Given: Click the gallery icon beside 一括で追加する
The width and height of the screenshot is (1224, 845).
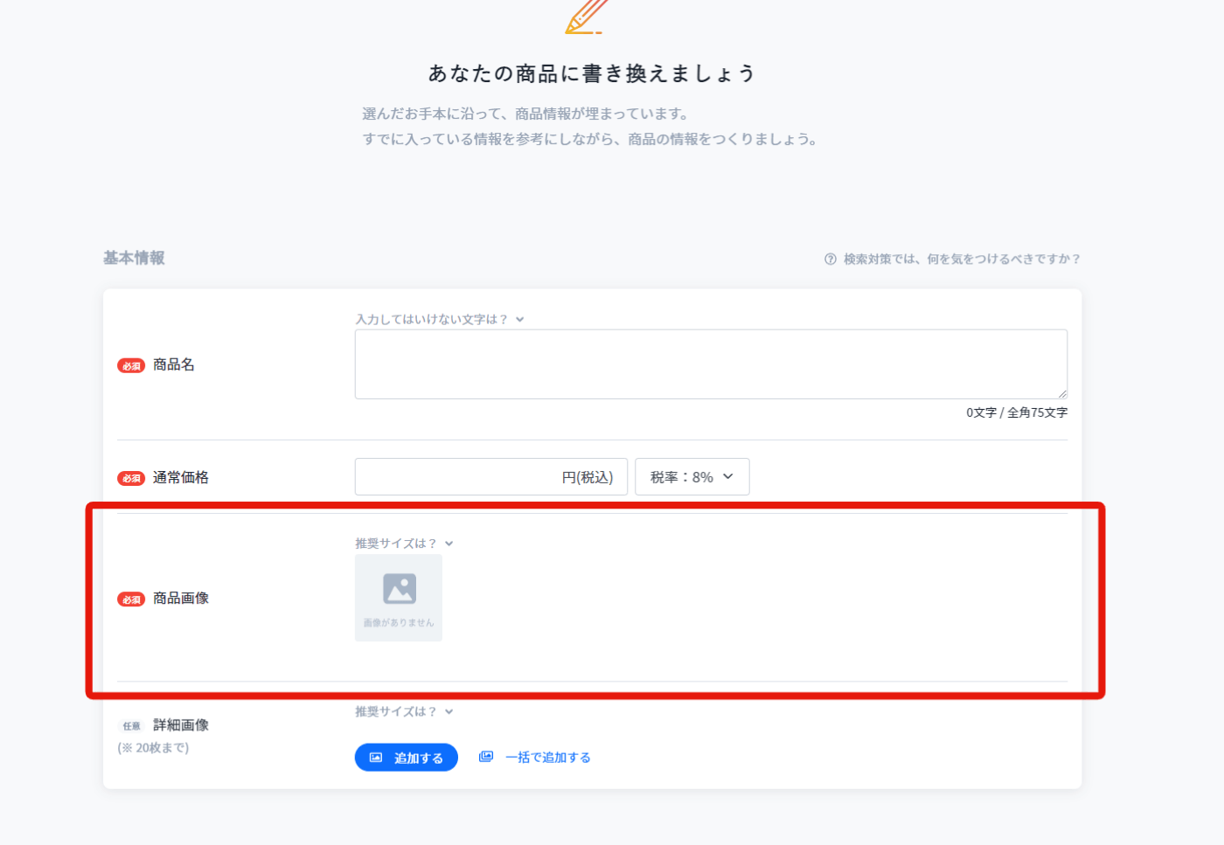Looking at the screenshot, I should point(486,757).
